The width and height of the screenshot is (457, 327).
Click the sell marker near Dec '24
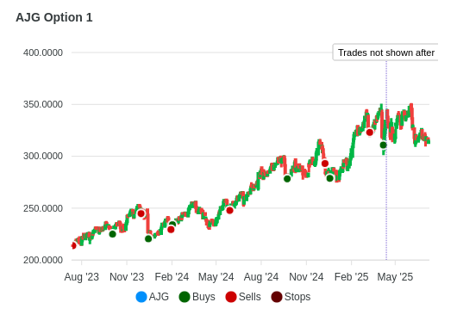[325, 163]
